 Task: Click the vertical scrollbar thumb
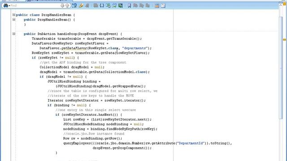[x=281, y=68]
